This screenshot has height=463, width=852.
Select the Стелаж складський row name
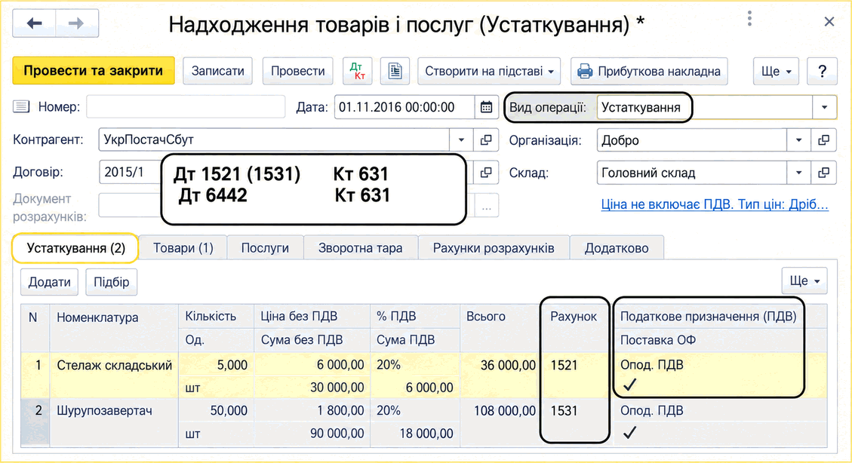(x=114, y=365)
